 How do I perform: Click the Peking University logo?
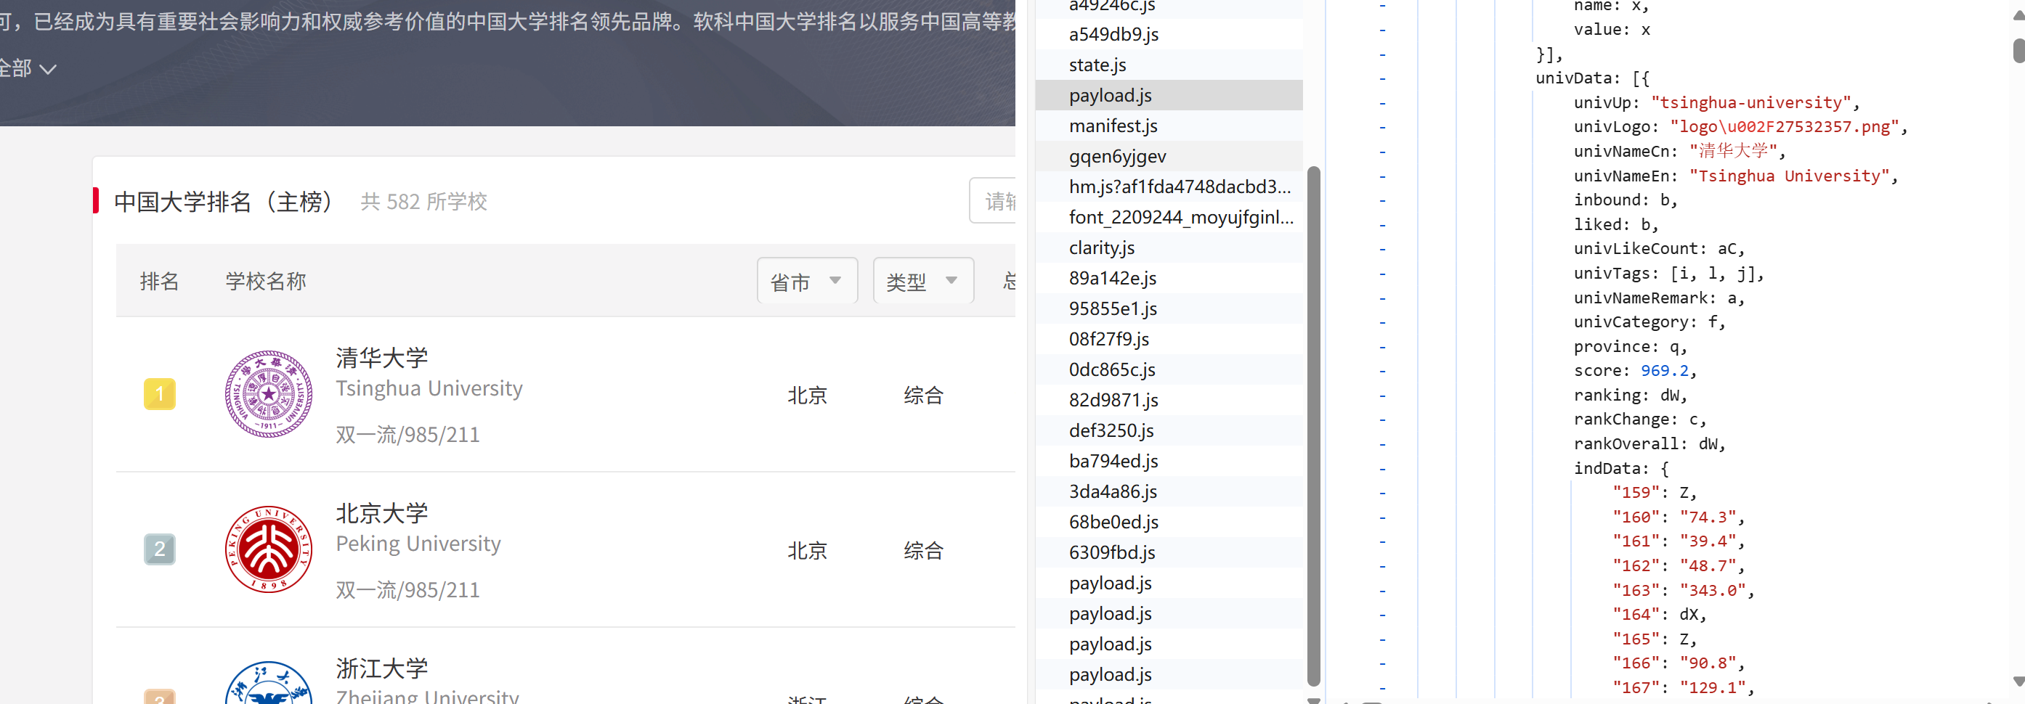coord(269,549)
